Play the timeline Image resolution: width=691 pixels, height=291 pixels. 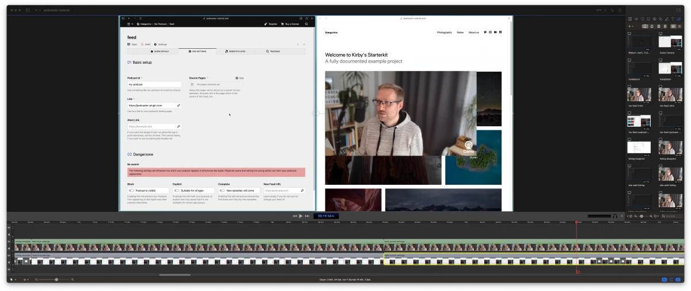(x=301, y=216)
